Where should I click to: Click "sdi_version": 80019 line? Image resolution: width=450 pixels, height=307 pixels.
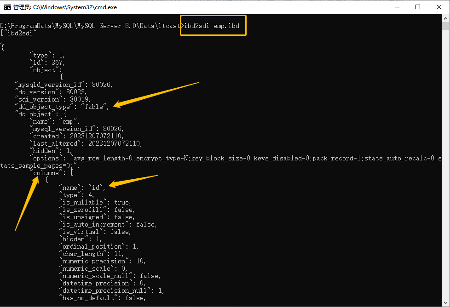click(53, 99)
